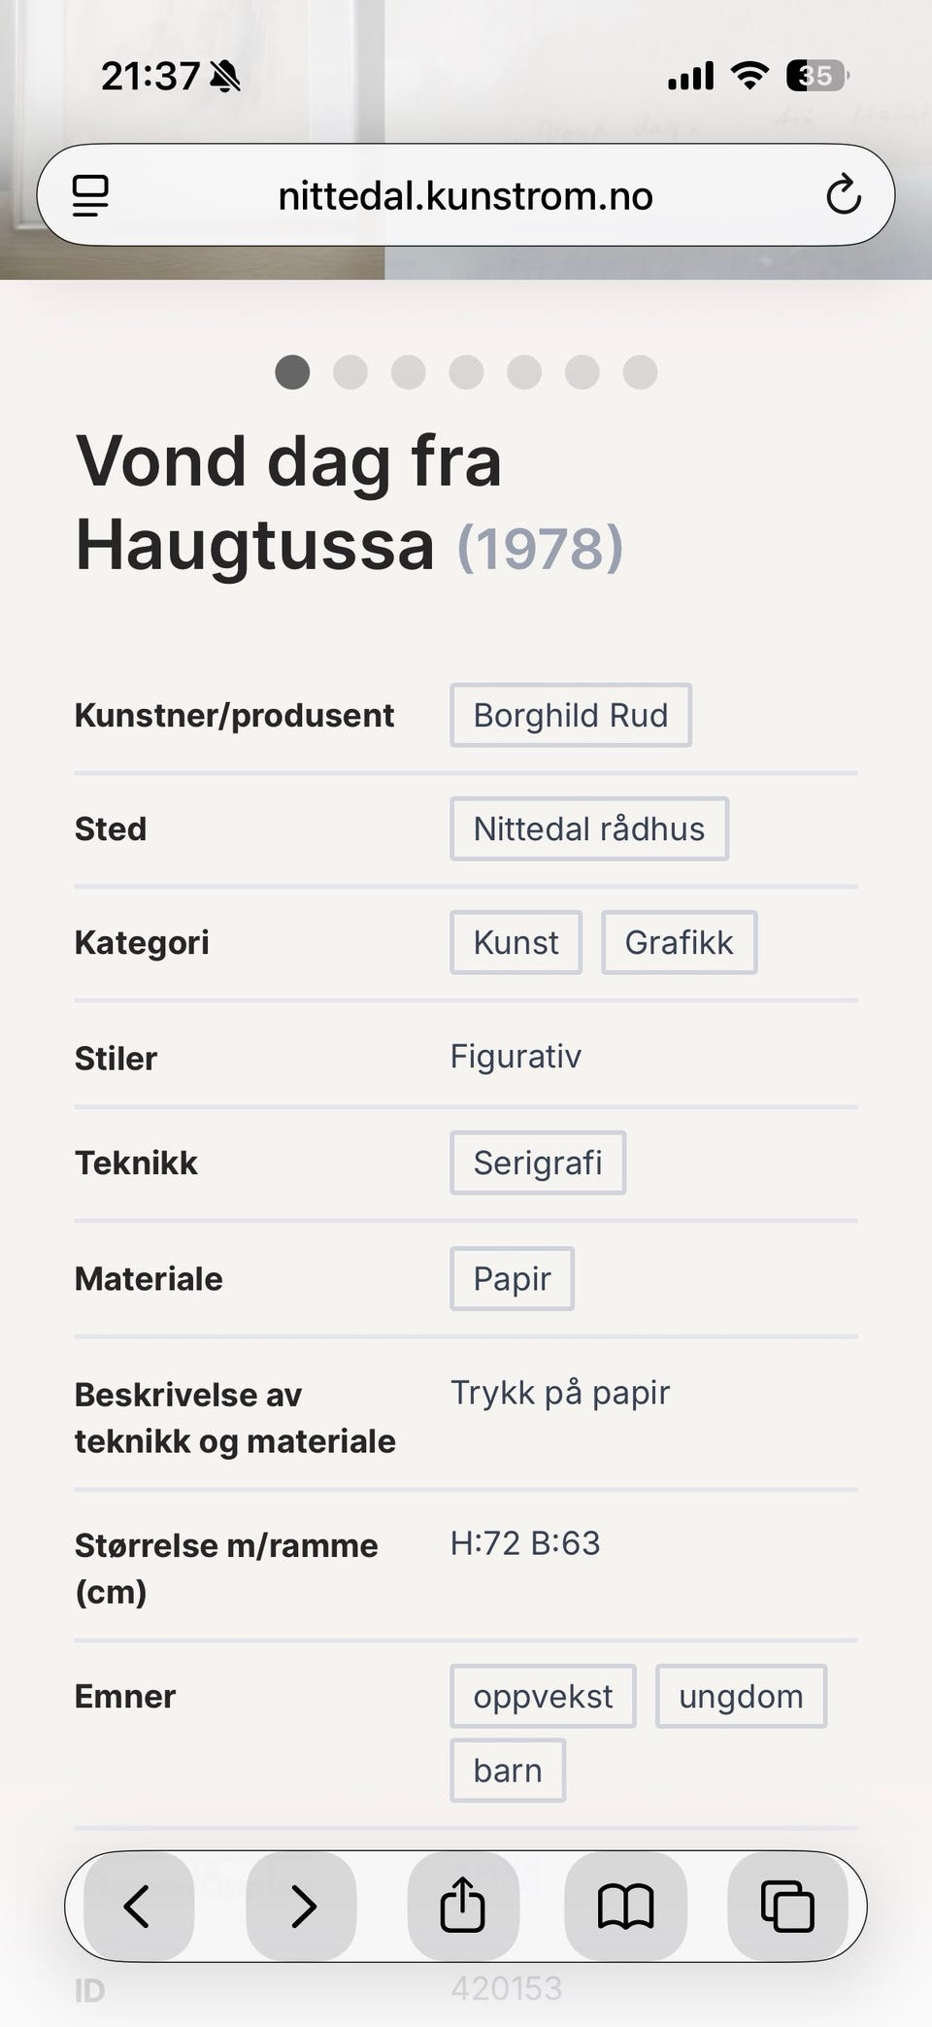Open the ungdom topic tag
The height and width of the screenshot is (2027, 932).
pos(741,1697)
